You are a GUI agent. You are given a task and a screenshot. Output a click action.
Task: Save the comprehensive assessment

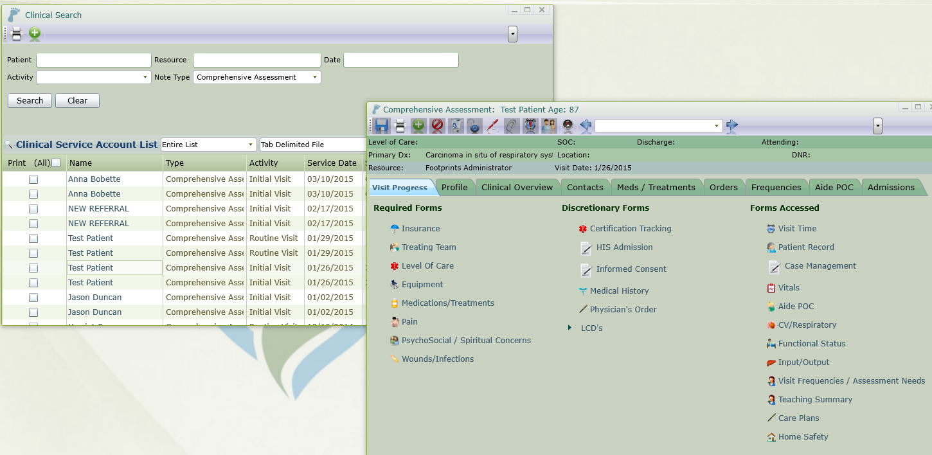click(381, 126)
